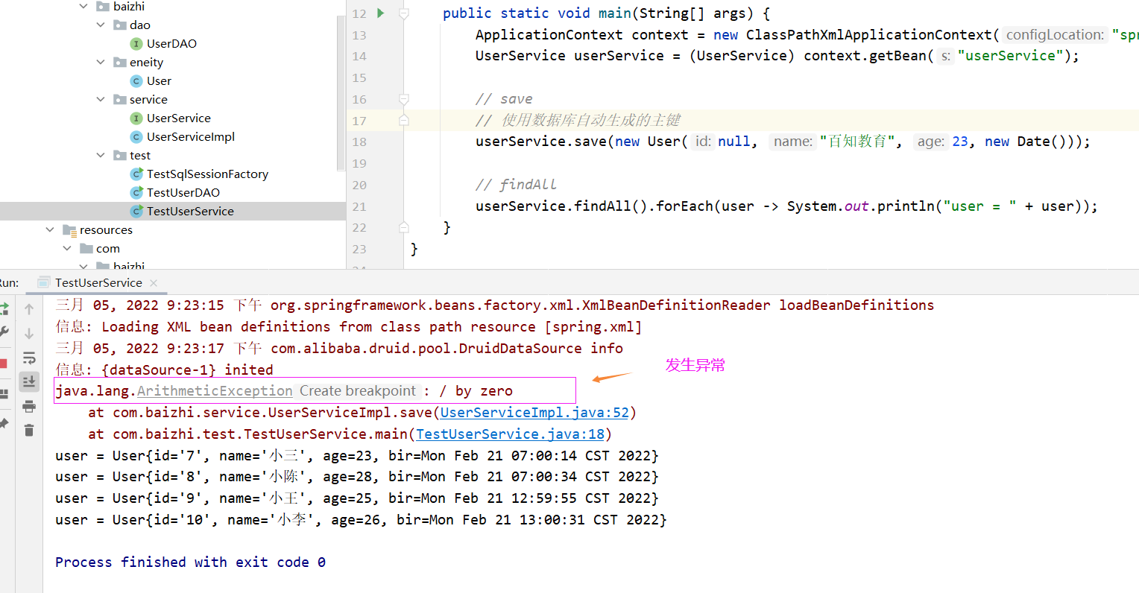Pin the Run tab
The height and width of the screenshot is (593, 1139).
4,423
